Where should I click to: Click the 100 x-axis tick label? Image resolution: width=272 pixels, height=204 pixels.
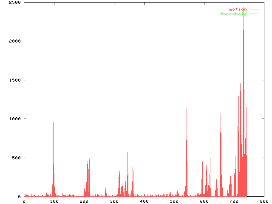54,201
